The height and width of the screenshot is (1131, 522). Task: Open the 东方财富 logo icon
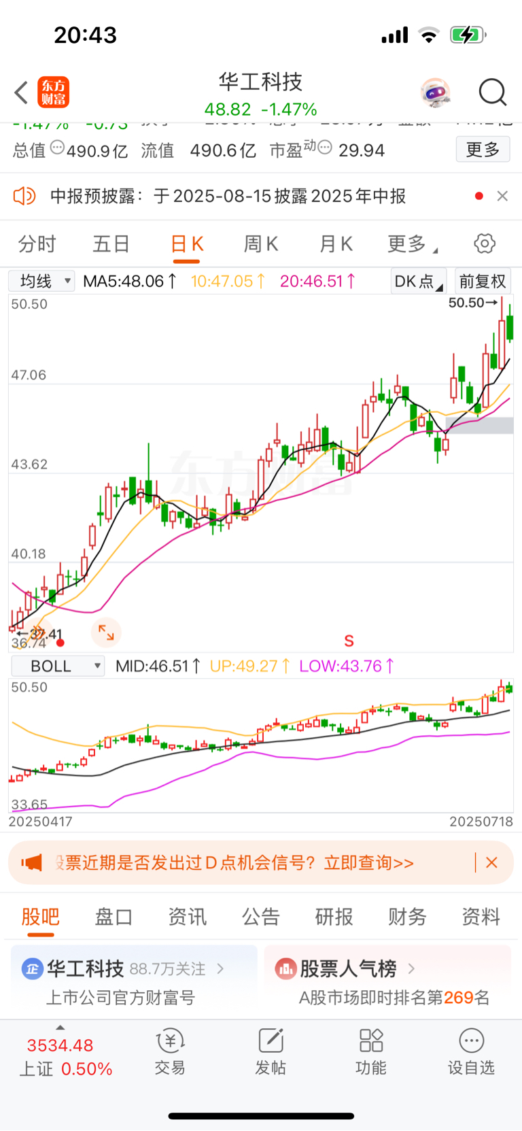(x=53, y=92)
